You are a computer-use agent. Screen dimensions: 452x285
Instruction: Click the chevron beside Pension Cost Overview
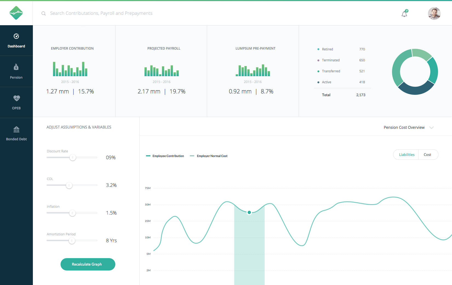[431, 127]
